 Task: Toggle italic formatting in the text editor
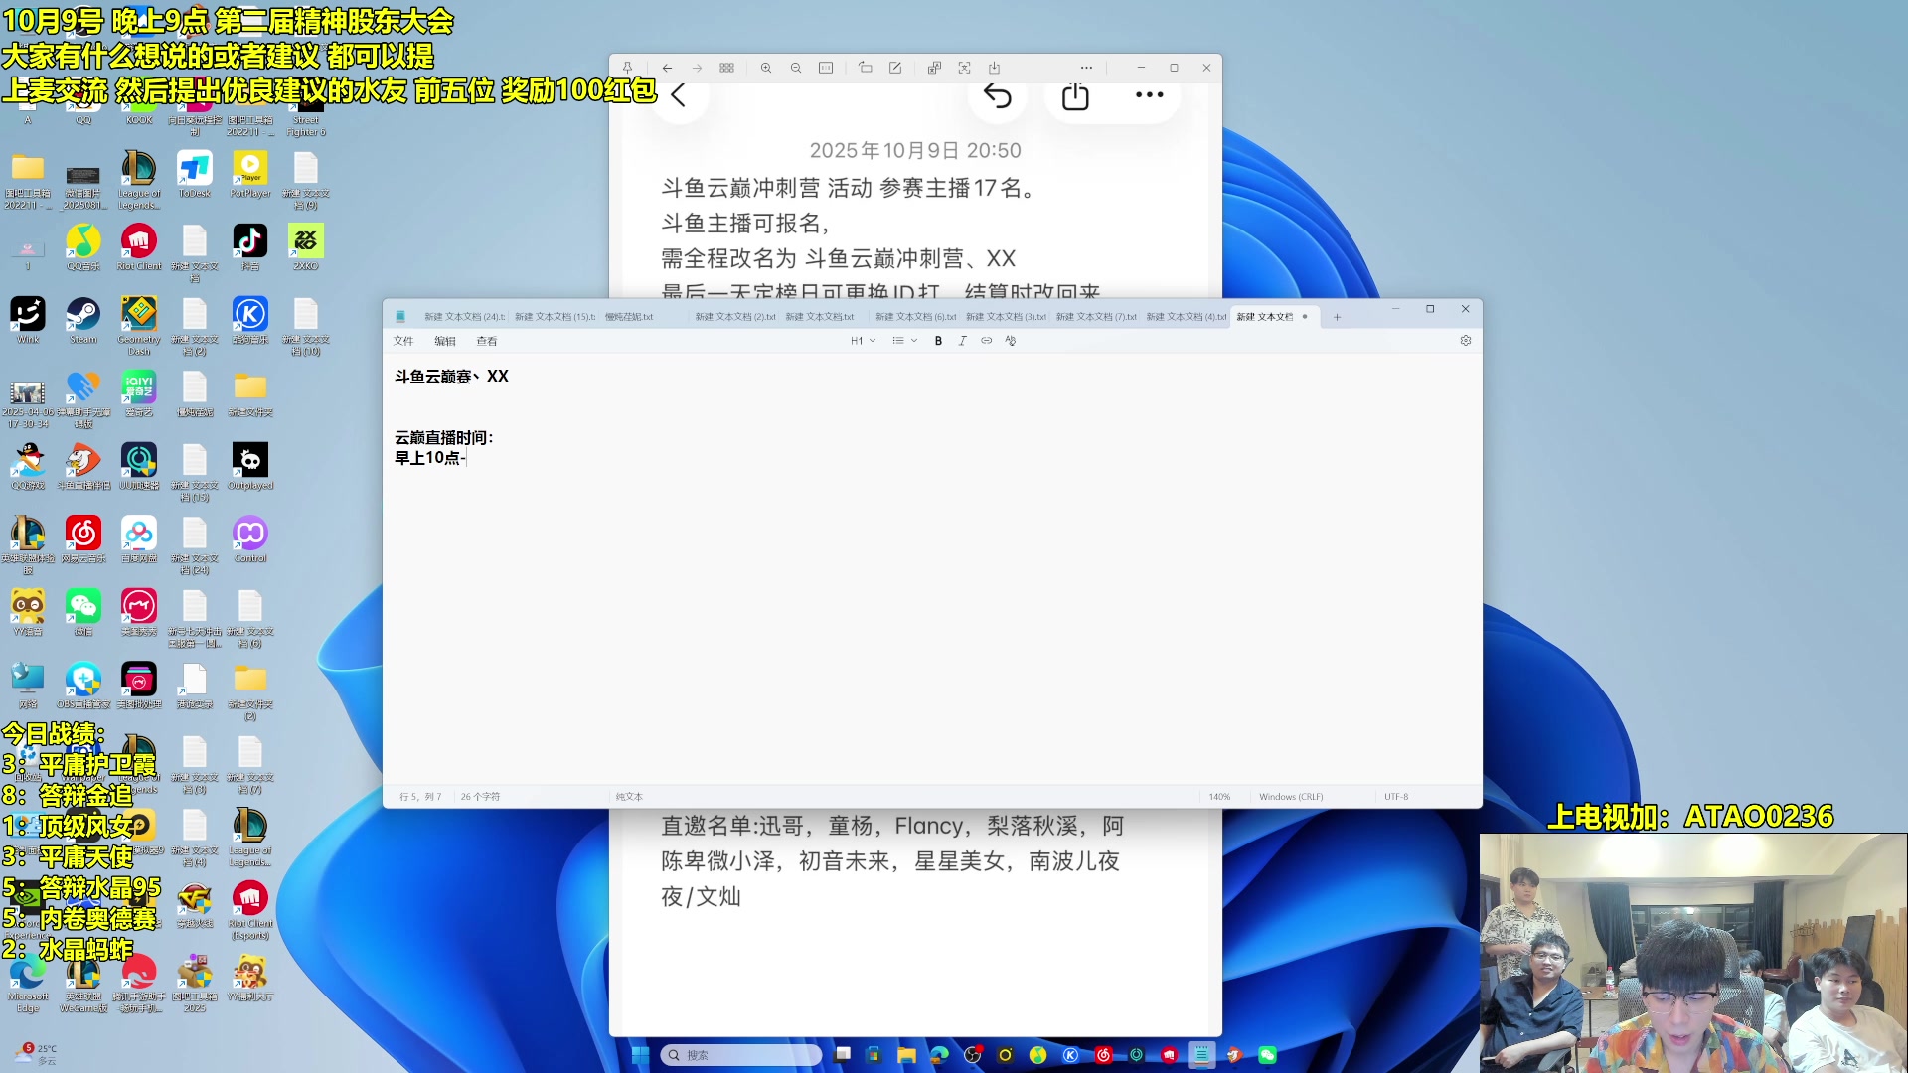coord(961,340)
